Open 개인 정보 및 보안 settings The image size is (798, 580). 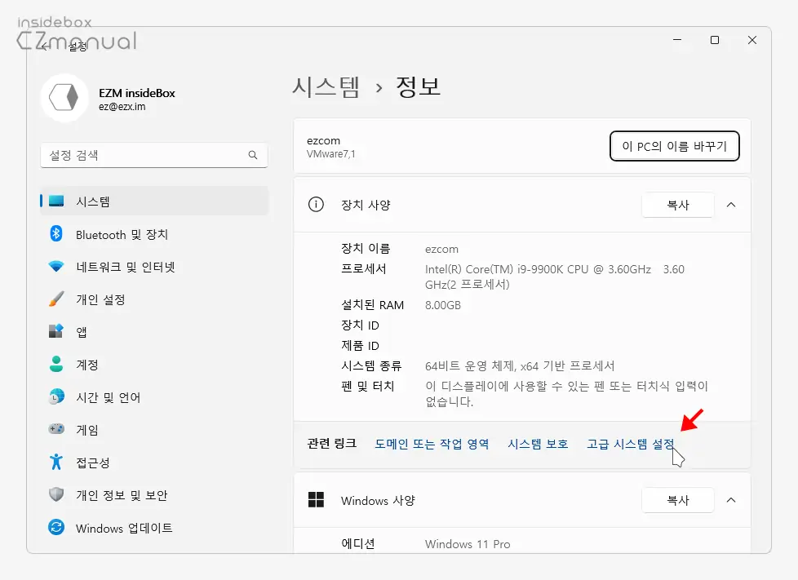pos(154,494)
